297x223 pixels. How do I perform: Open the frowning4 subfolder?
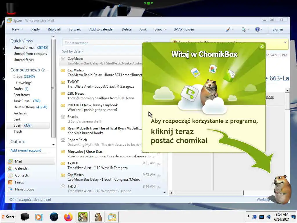(24, 83)
